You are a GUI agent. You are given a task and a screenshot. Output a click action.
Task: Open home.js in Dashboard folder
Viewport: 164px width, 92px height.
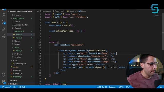tap(19, 34)
